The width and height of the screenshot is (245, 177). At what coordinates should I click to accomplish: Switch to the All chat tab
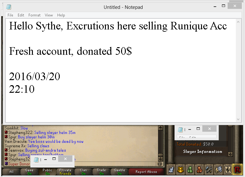[x=11, y=172]
